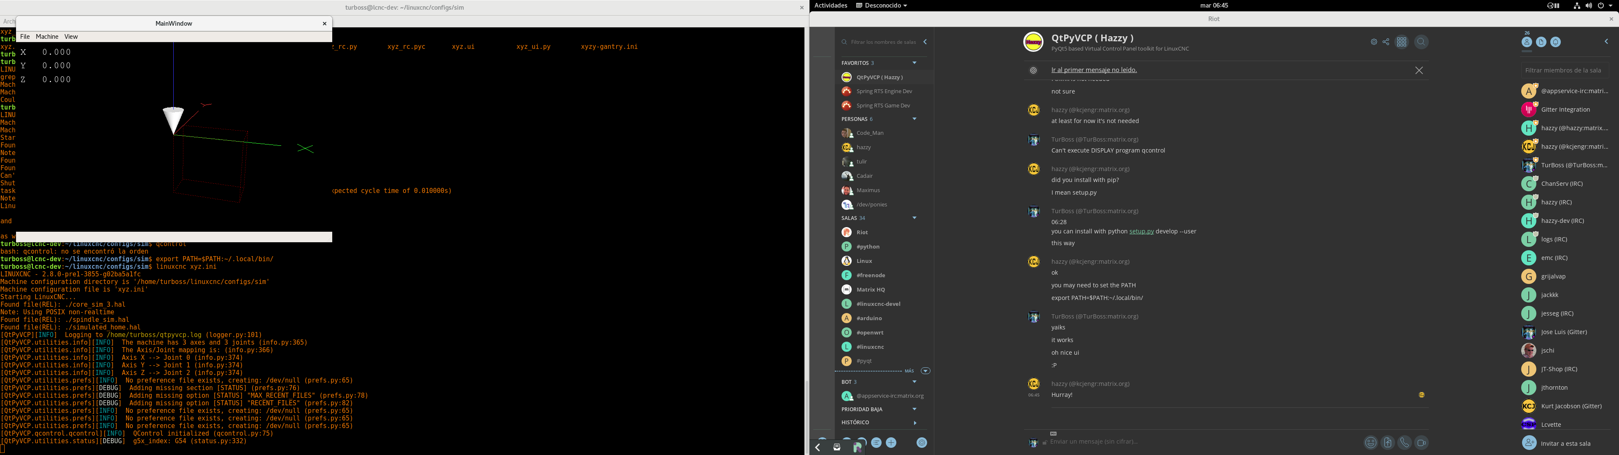Open chat with Code_Man
Screen dimensions: 1619x455
(x=884, y=133)
